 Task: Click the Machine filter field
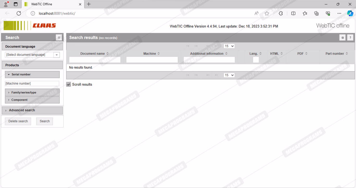pyautogui.click(x=152, y=60)
